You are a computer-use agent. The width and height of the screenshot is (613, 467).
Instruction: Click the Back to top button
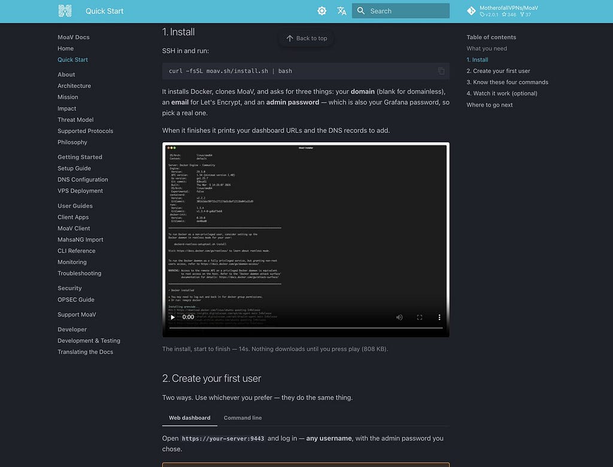(306, 38)
